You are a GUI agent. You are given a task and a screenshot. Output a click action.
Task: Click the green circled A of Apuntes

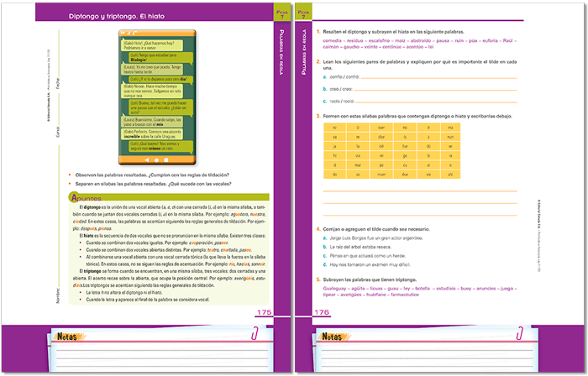click(72, 197)
